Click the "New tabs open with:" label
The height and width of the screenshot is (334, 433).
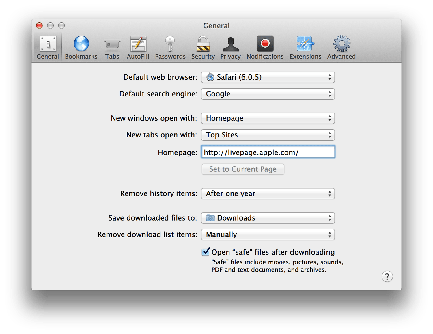point(162,135)
